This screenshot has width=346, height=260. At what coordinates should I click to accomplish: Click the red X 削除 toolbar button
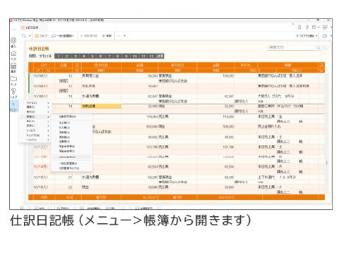(107, 36)
